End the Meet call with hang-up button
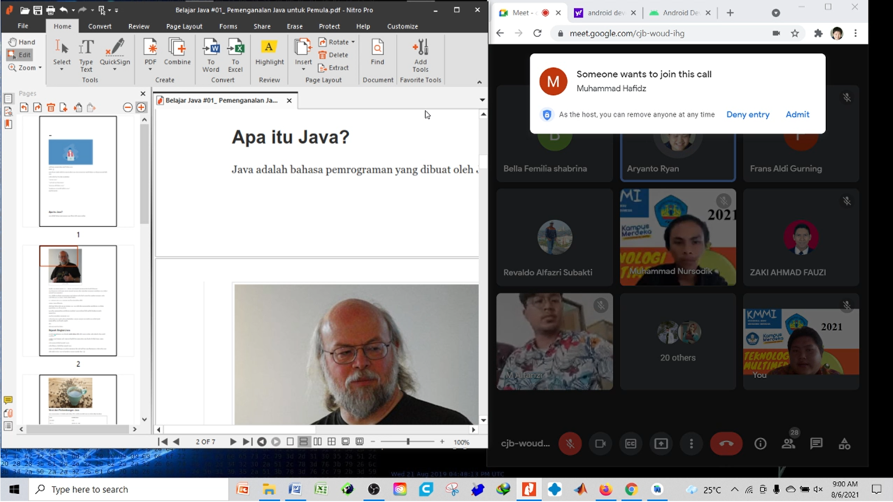893x502 pixels. [726, 443]
